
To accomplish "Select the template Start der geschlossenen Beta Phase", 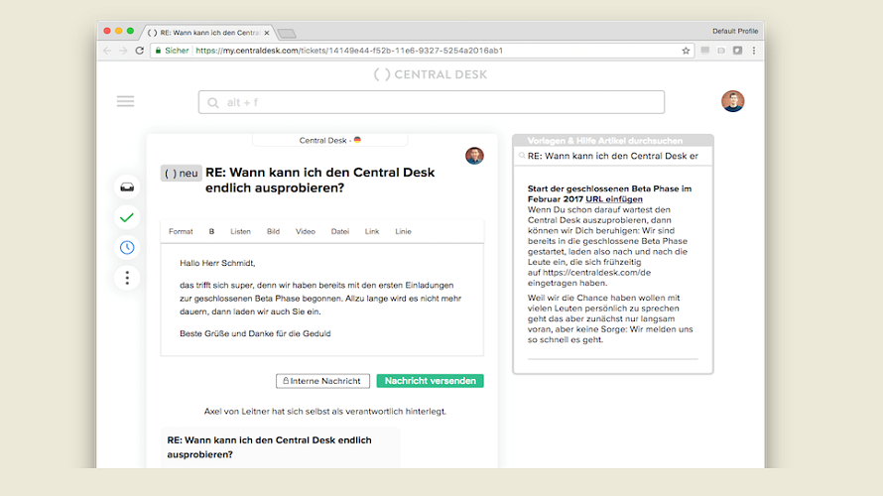I will coord(609,194).
